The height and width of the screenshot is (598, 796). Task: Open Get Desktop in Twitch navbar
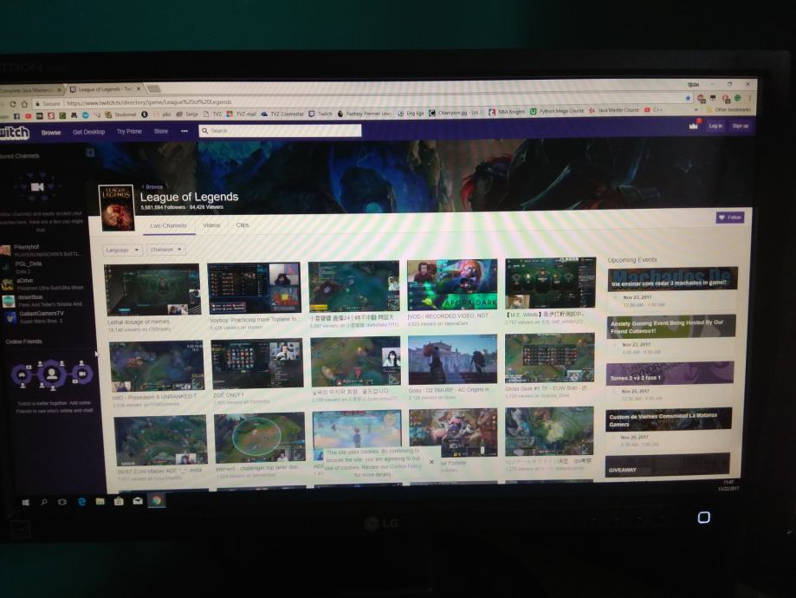(89, 132)
